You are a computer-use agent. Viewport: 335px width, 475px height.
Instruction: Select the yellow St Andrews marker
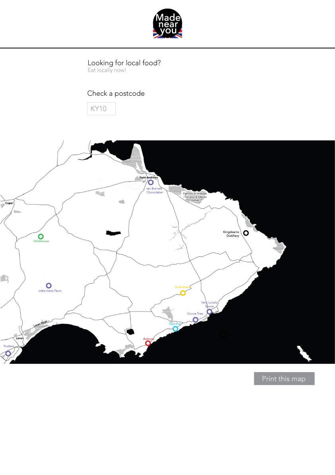click(183, 293)
